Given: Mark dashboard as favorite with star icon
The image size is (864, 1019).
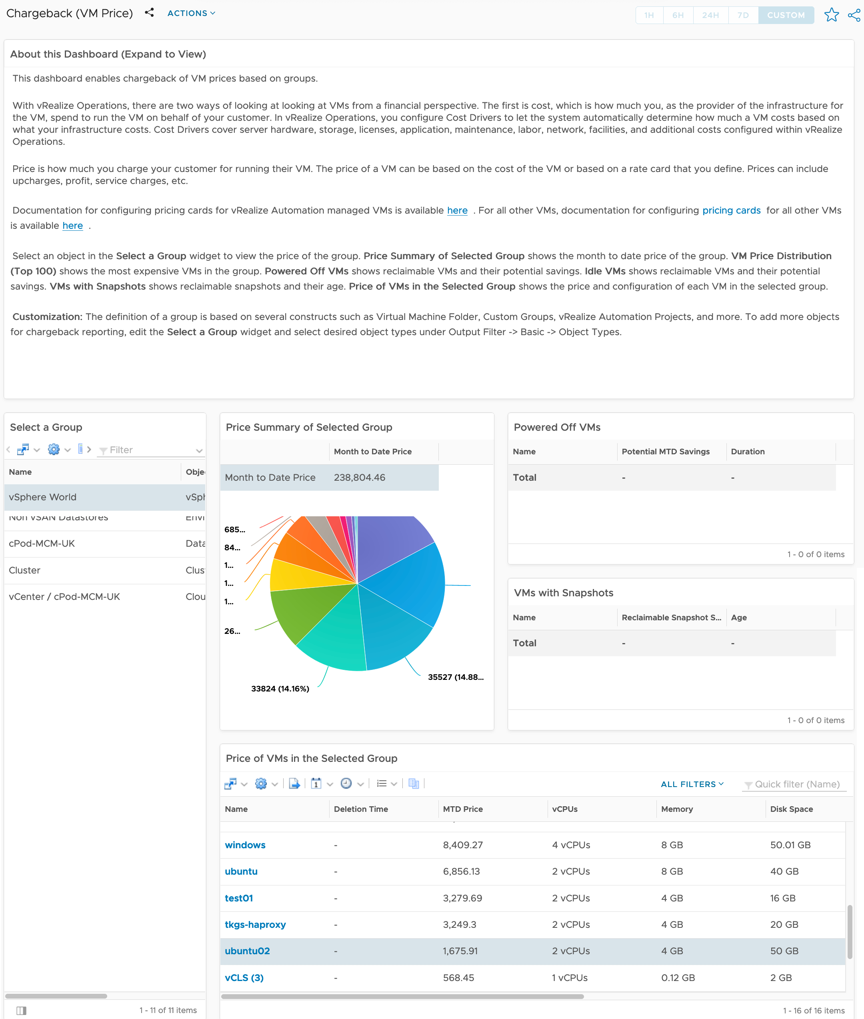Looking at the screenshot, I should point(831,15).
